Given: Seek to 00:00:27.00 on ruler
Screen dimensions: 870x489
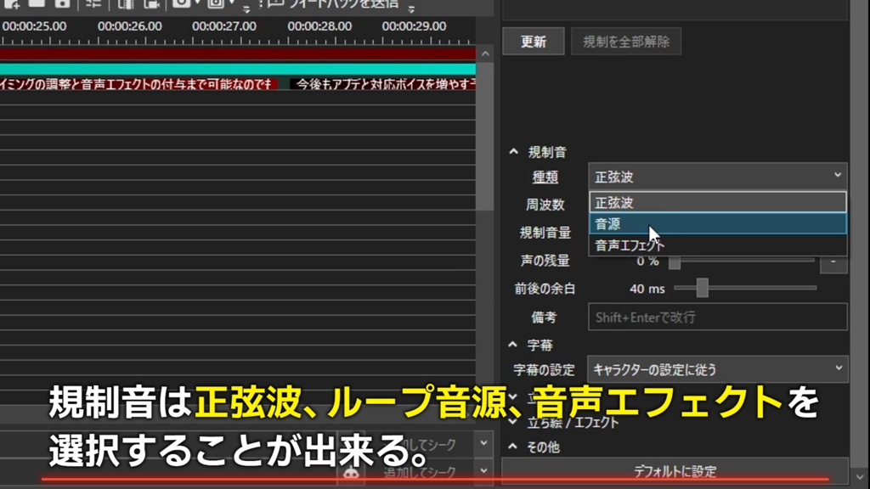Looking at the screenshot, I should click(224, 26).
